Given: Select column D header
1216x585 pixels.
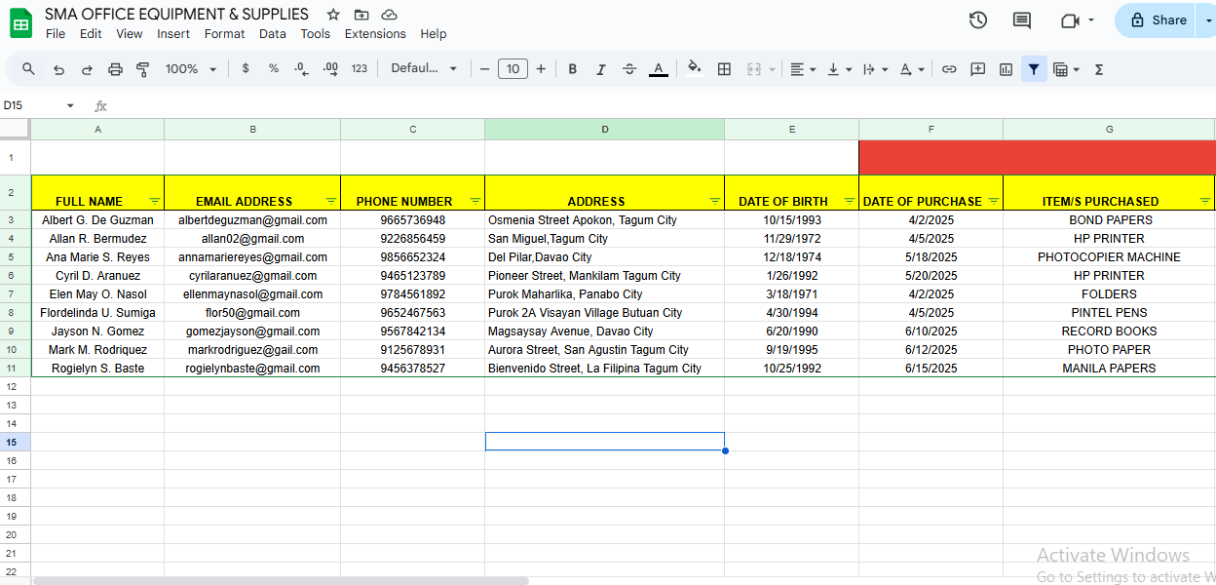Looking at the screenshot, I should (x=604, y=129).
